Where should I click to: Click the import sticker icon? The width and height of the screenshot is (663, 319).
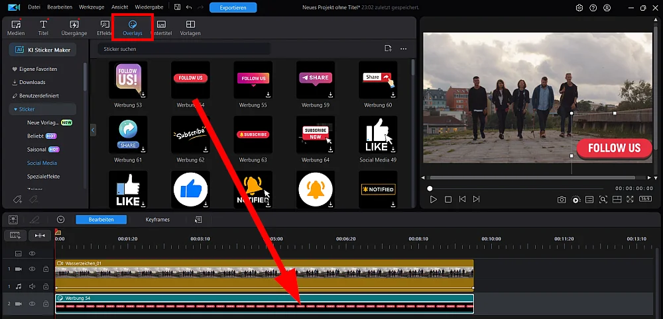tap(388, 48)
